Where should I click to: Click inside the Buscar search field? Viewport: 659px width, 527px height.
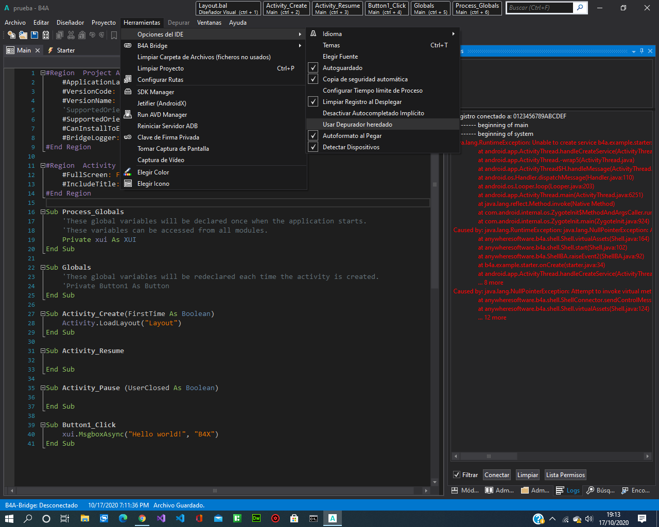(x=539, y=8)
